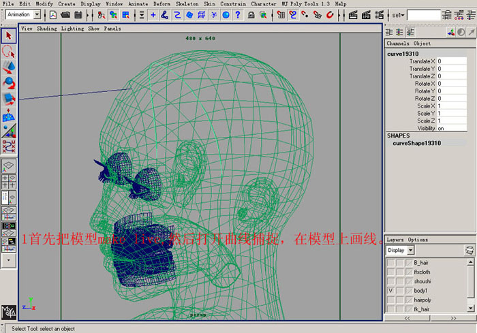Choose the Move tool with cone icon

[x=8, y=67]
